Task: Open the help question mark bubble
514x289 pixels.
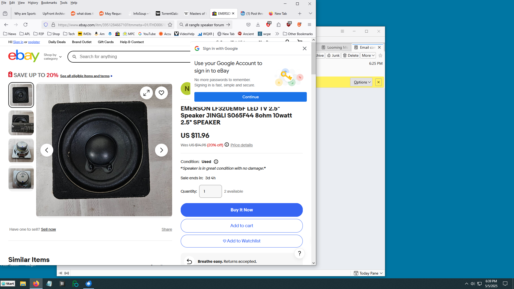Action: point(300,253)
